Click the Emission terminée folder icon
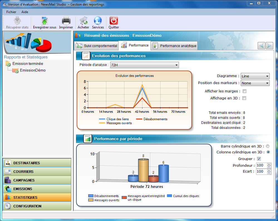The width and height of the screenshot is (278, 221). tap(8, 63)
